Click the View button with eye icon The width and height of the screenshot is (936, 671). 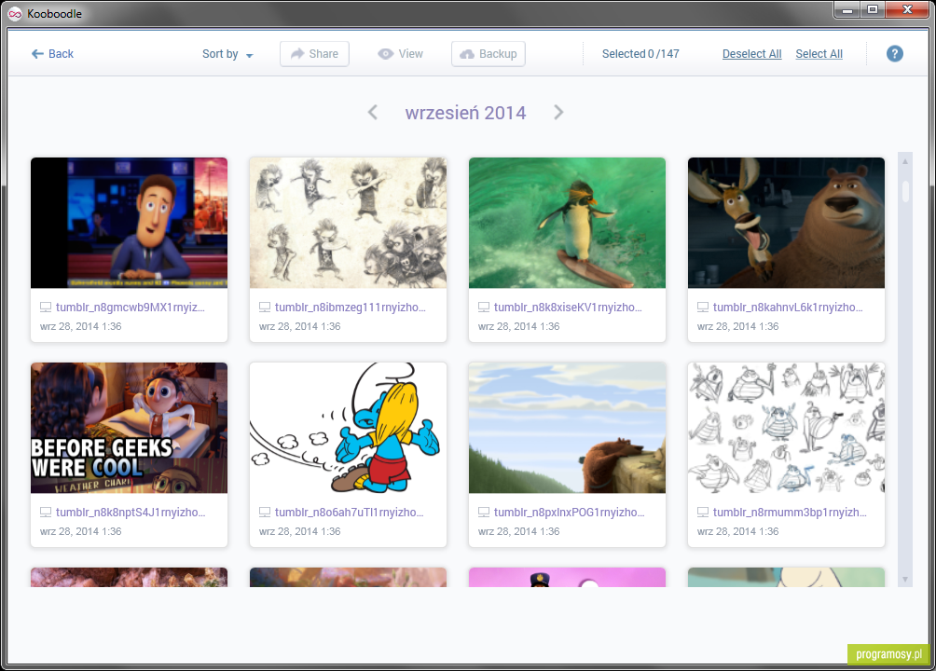point(400,54)
